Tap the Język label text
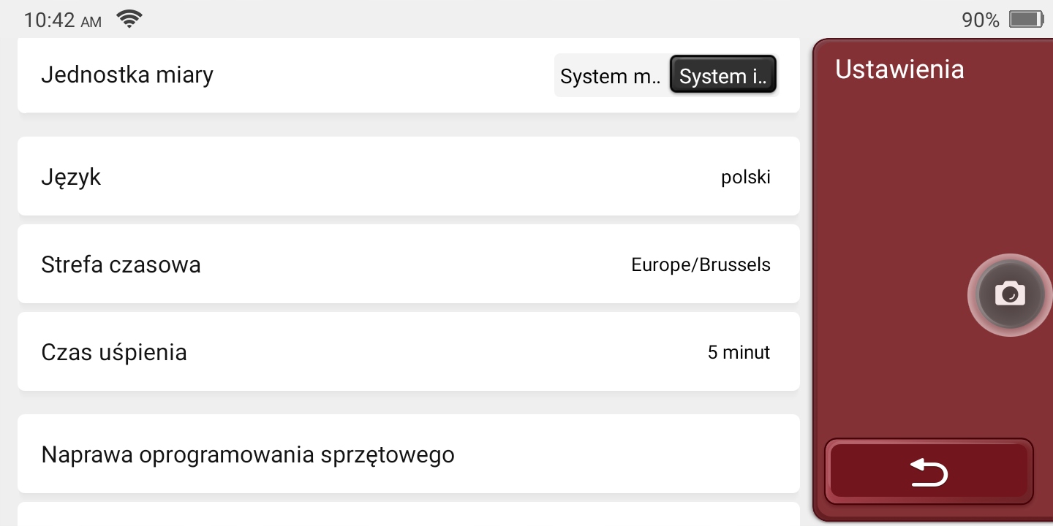Screen dimensions: 1053x526 (x=71, y=178)
